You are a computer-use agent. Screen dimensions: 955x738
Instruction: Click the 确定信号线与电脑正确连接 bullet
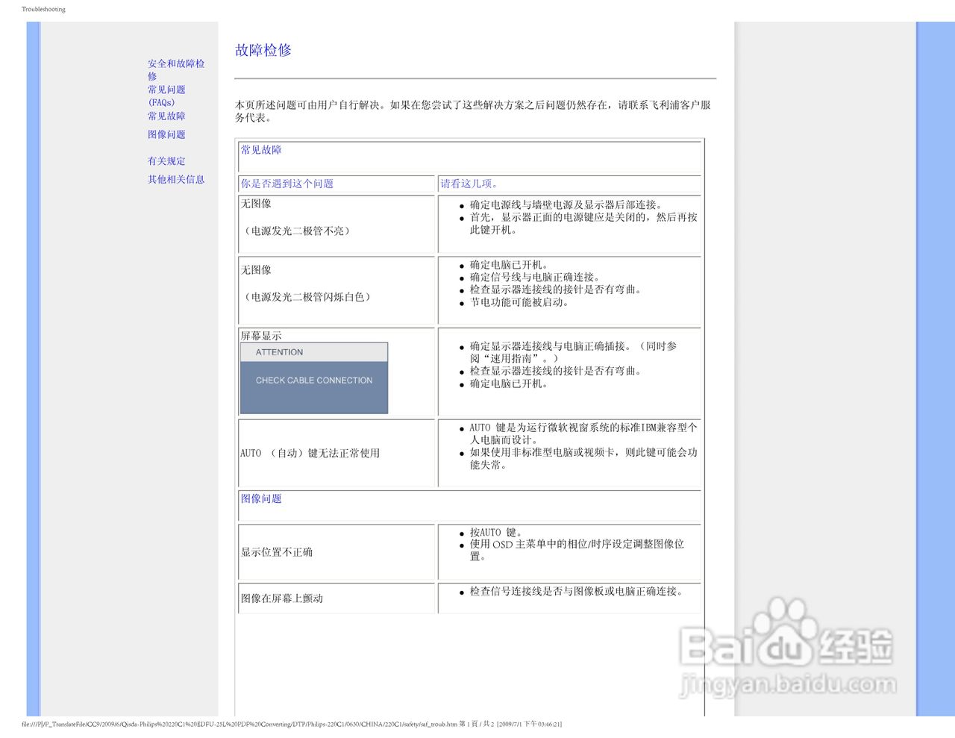tap(534, 277)
